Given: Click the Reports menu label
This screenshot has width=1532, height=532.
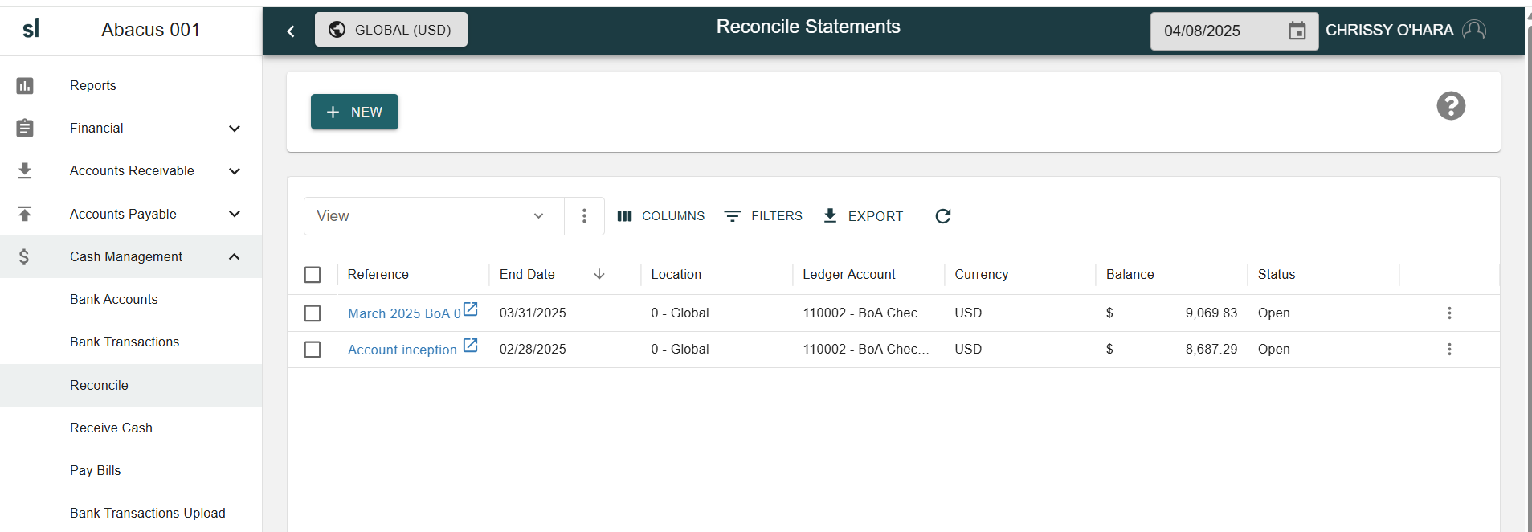Looking at the screenshot, I should (92, 85).
